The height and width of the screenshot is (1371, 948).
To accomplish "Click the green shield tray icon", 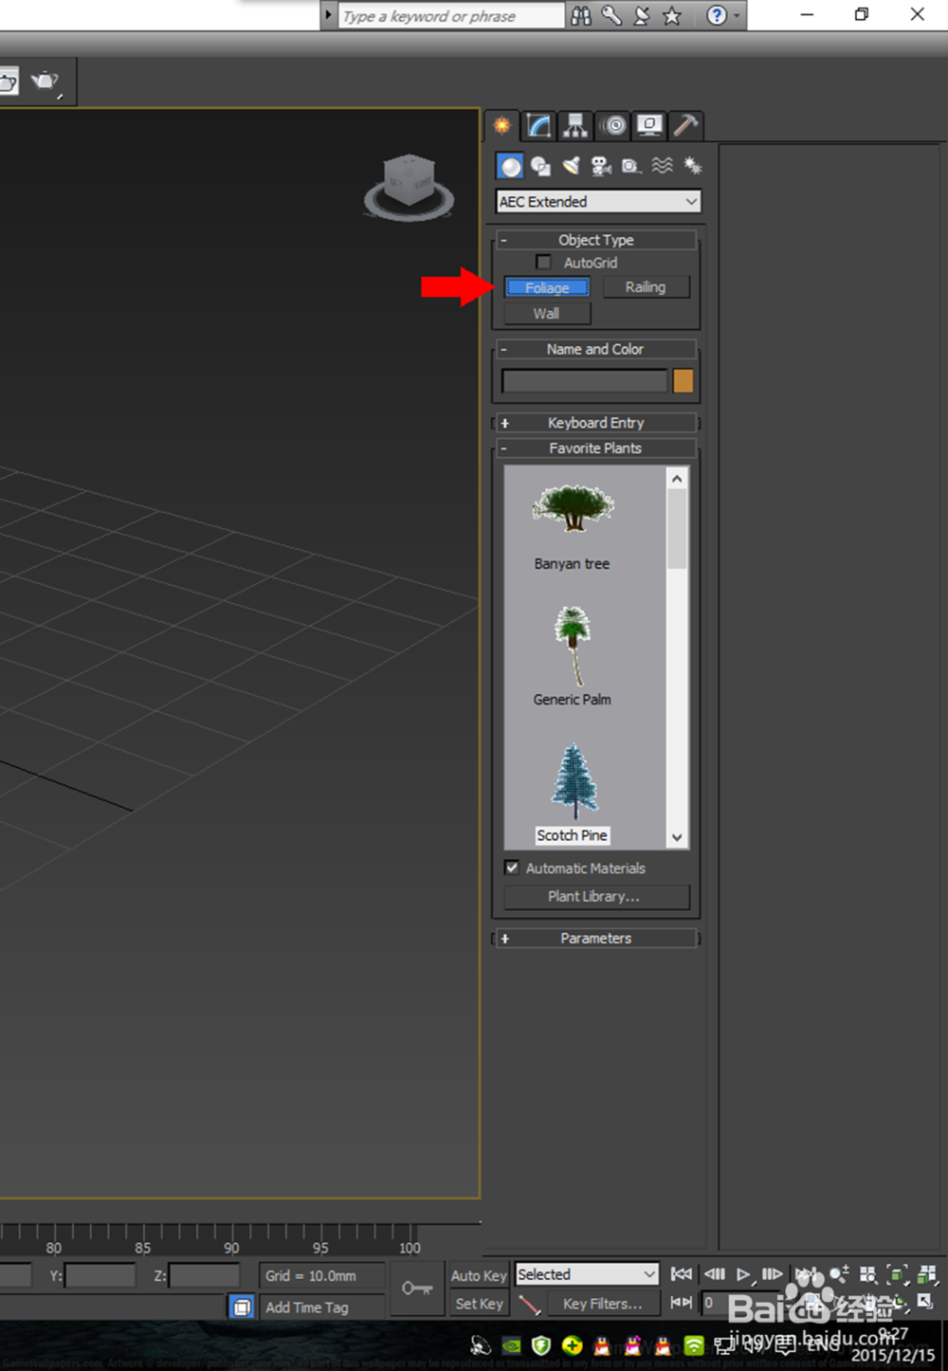I will (x=541, y=1345).
